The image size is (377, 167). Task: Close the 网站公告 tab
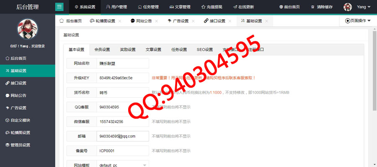pyautogui.click(x=157, y=21)
